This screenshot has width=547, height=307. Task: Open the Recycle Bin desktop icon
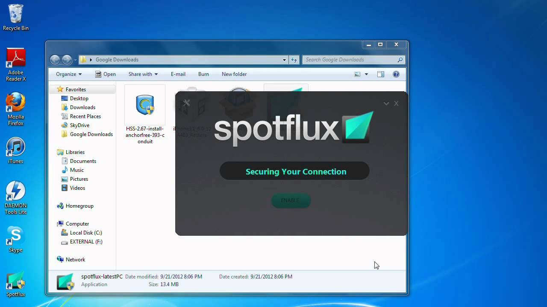tap(16, 17)
